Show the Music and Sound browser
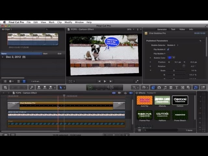Screen dimensions: 208x156 pyautogui.click(x=165, y=87)
